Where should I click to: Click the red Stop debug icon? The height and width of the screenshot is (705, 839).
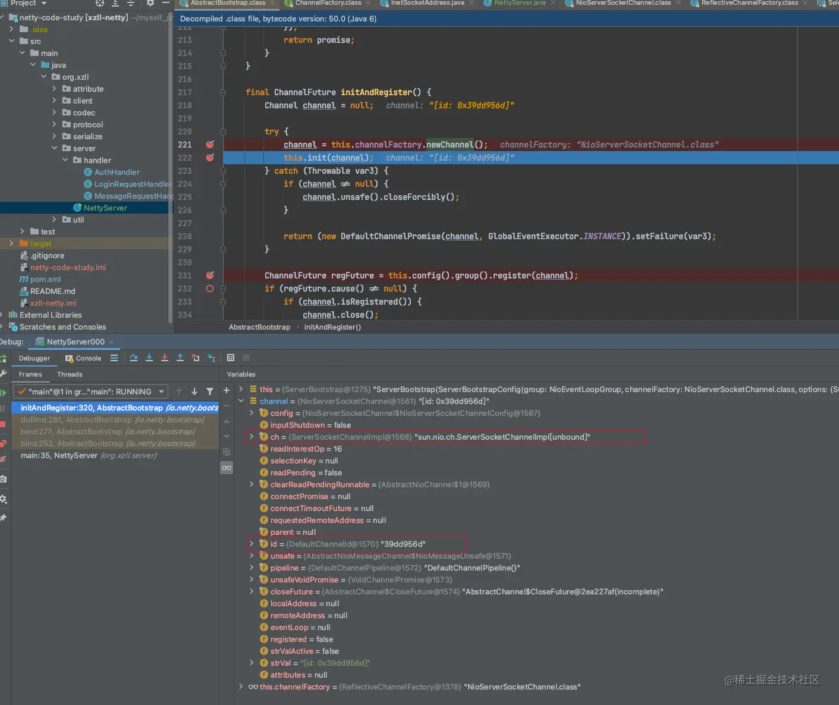click(x=3, y=424)
